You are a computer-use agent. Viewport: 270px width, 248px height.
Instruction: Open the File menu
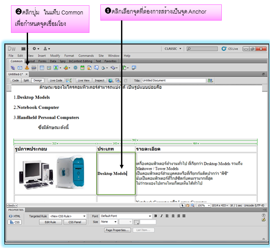point(11,56)
